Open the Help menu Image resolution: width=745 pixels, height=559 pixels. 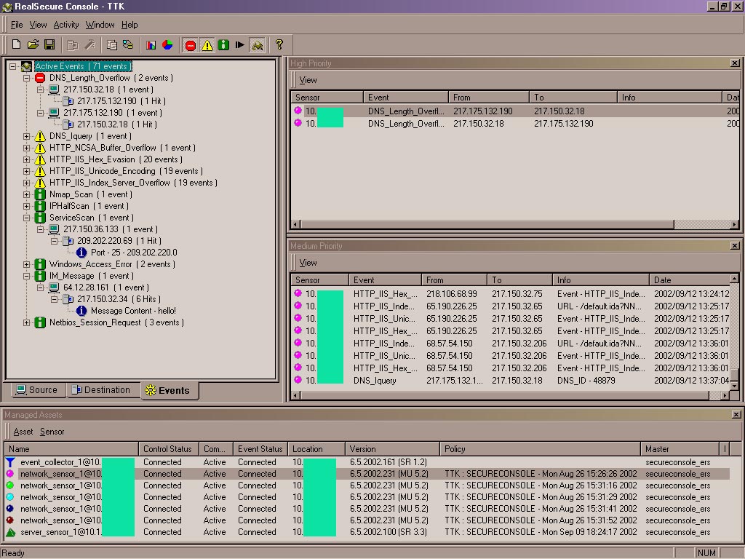click(x=130, y=25)
